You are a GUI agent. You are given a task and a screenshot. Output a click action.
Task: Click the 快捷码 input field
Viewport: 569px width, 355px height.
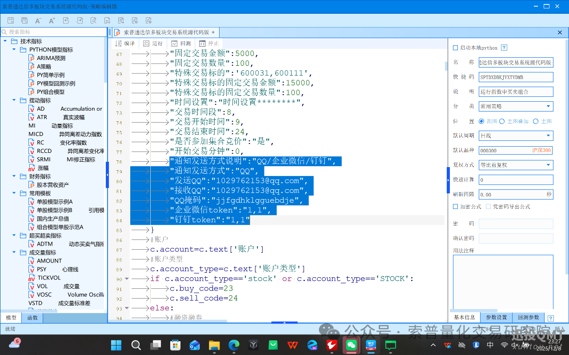(516, 77)
